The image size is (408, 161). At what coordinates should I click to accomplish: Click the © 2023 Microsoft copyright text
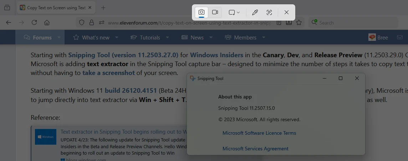coord(259,119)
